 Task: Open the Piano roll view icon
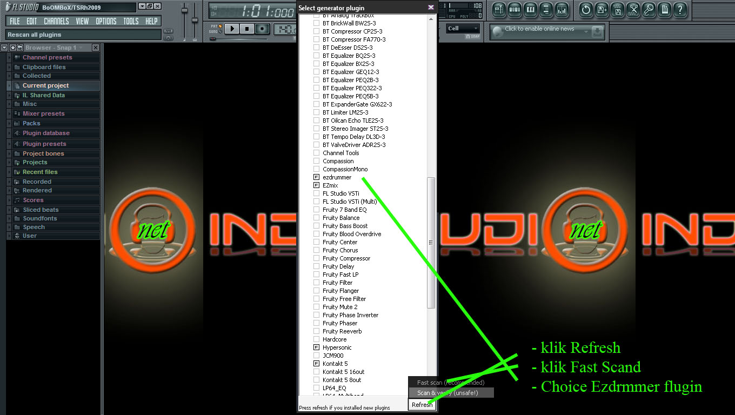530,9
